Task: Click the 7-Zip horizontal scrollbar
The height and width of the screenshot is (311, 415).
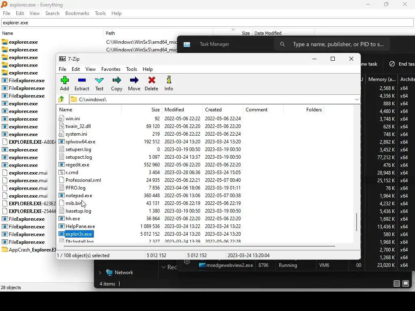Action: tap(199, 246)
